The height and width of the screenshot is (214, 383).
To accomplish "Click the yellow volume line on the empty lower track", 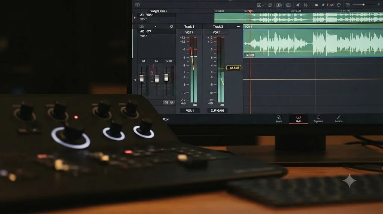I will click(x=313, y=79).
